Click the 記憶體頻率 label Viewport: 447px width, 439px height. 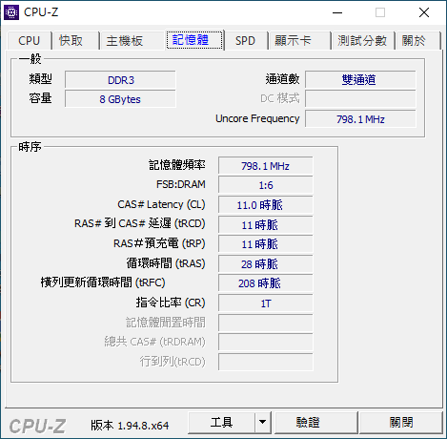[177, 165]
